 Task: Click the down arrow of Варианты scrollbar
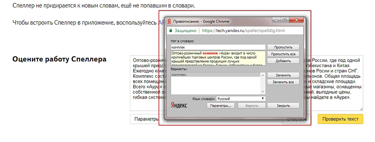click(263, 92)
